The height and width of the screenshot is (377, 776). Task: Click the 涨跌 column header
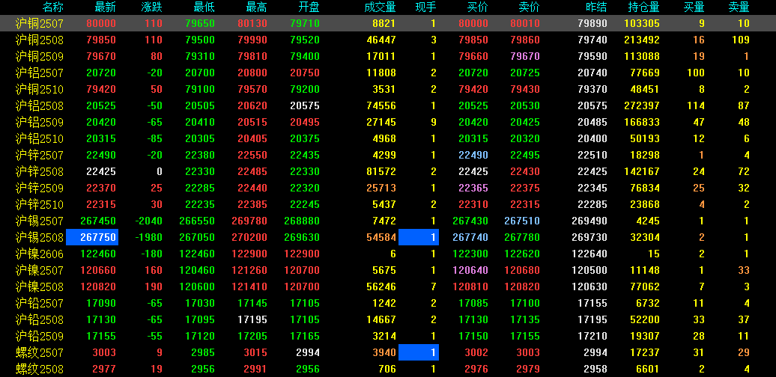coord(151,7)
